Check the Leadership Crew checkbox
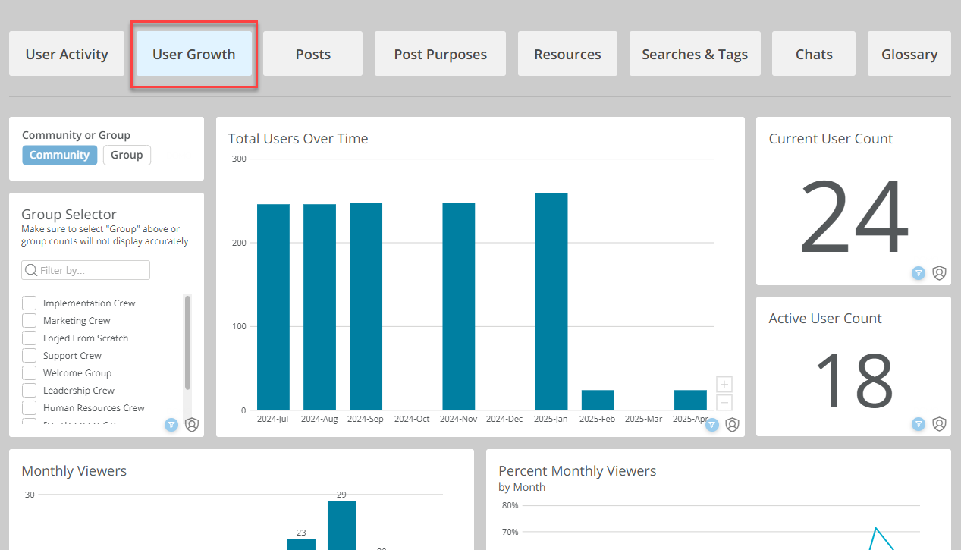This screenshot has height=550, width=961. pos(29,390)
